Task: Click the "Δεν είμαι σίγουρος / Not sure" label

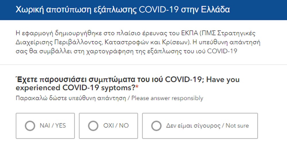Action: click(x=207, y=126)
